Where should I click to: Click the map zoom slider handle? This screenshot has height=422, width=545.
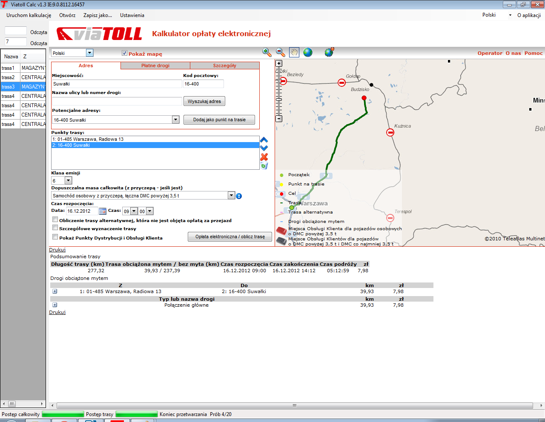(279, 100)
